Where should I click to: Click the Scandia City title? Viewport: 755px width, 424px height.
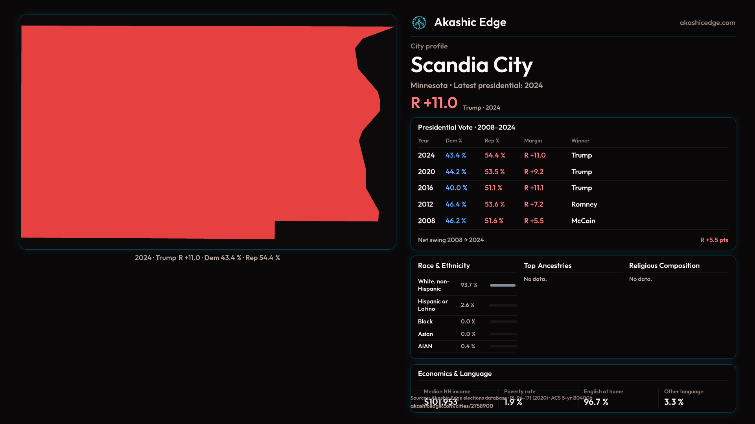[x=471, y=65]
